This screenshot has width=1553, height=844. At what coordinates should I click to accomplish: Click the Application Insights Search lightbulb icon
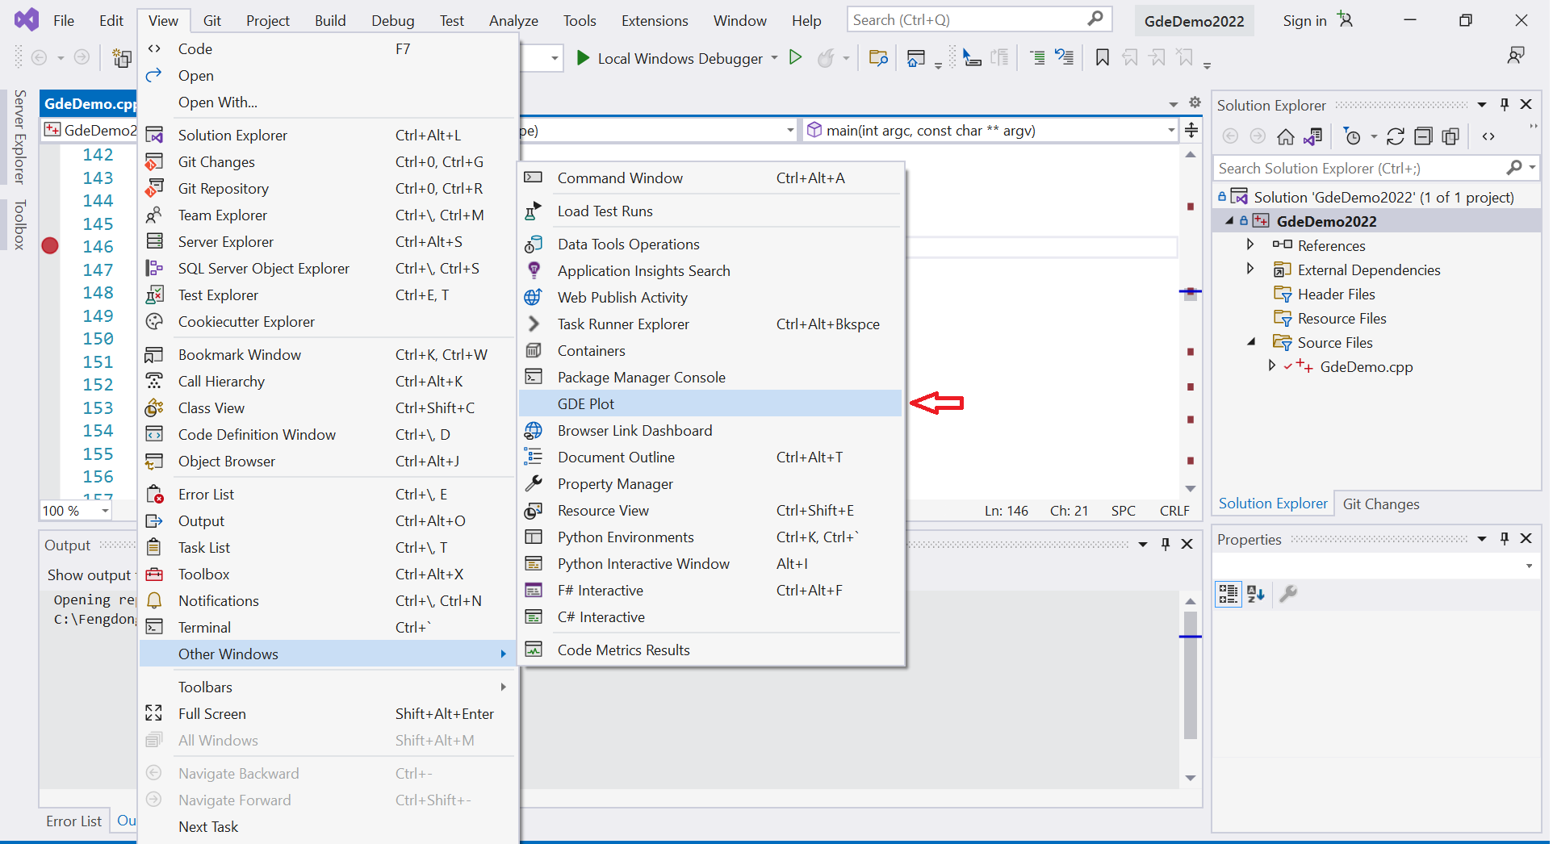533,270
